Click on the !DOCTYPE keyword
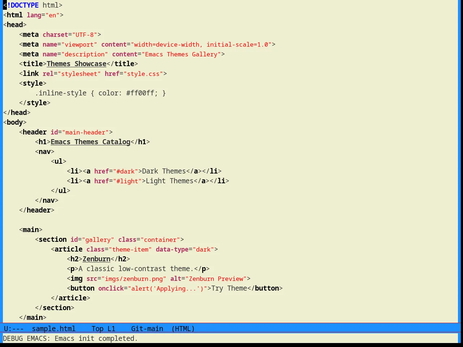The height and width of the screenshot is (347, 463). [23, 5]
